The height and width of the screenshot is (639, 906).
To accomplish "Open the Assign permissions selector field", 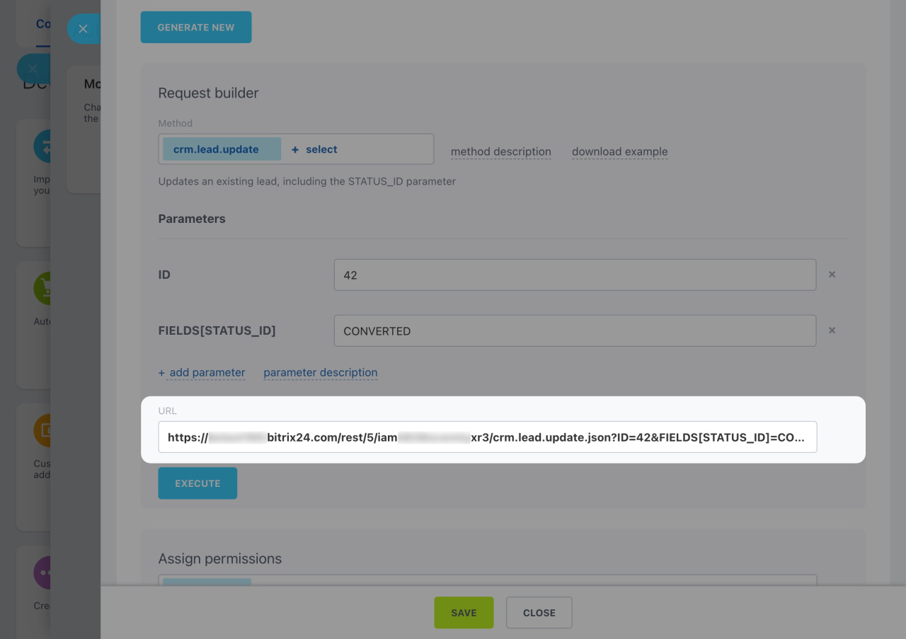I will click(x=487, y=580).
